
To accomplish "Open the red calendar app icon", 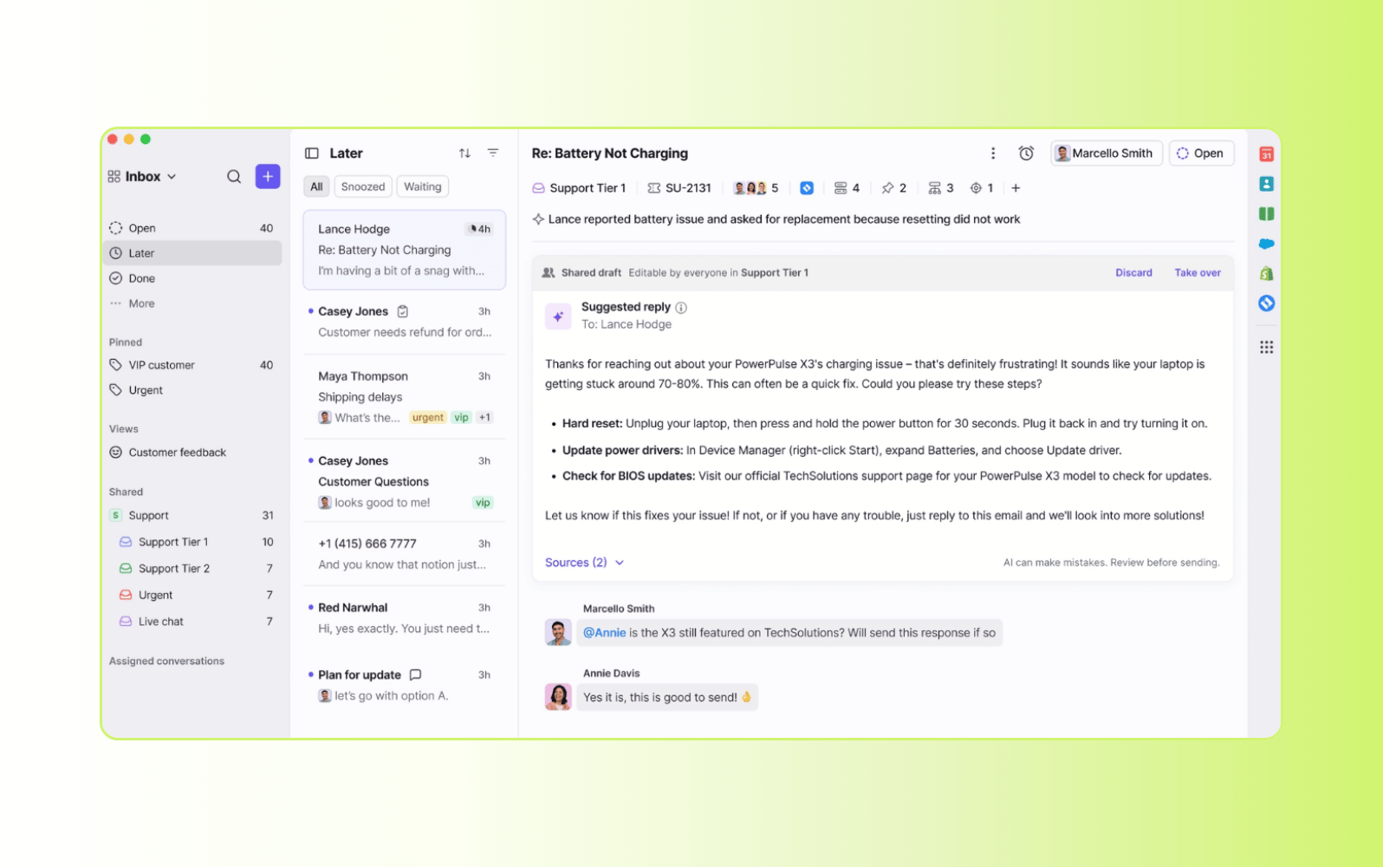I will click(x=1266, y=154).
